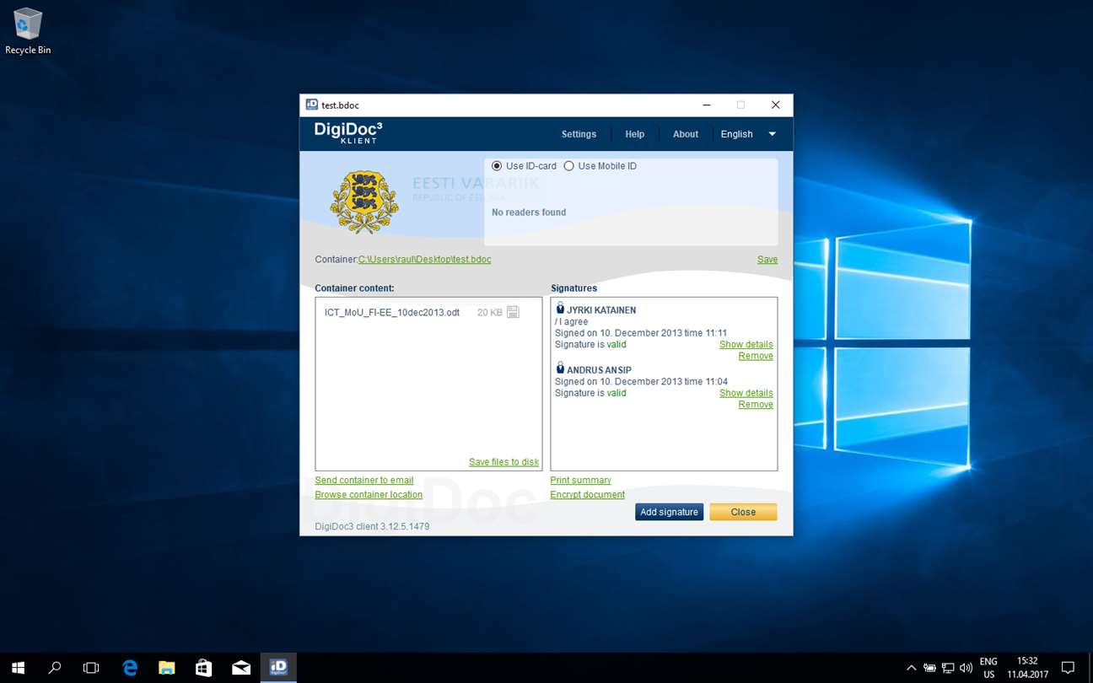Open the Recycle Bin on the desktop
This screenshot has width=1093, height=683.
[28, 31]
